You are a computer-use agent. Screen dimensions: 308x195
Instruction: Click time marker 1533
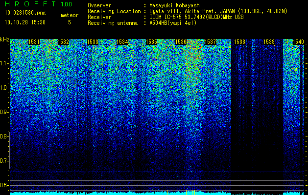point(93,42)
